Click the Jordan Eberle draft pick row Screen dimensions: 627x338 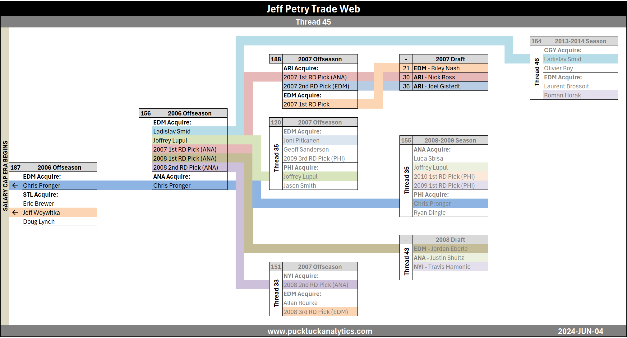[450, 249]
